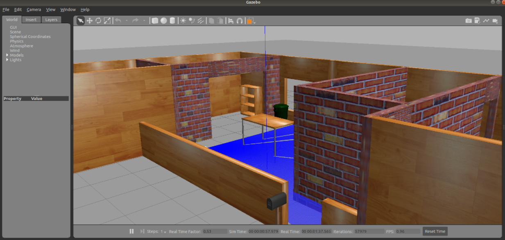The height and width of the screenshot is (240, 505).
Task: Insert a box primitive shape
Action: (155, 21)
